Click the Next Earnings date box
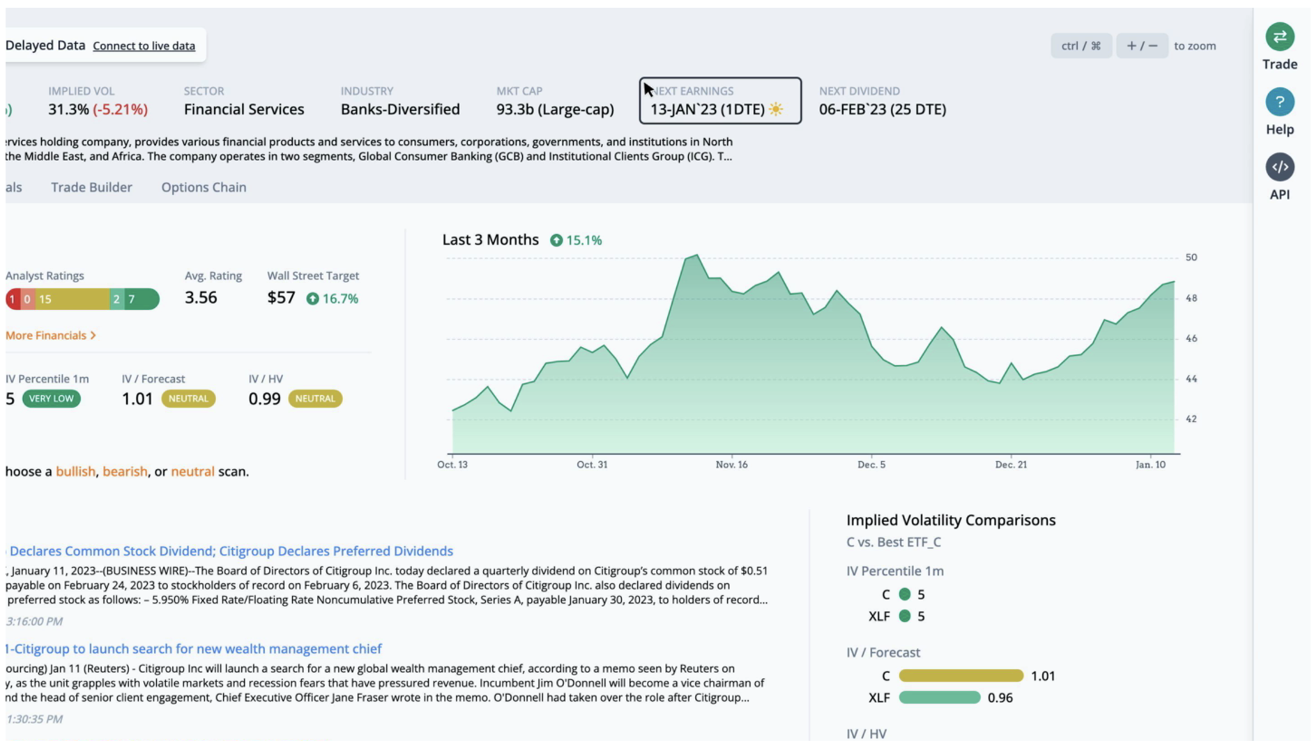 pos(719,101)
